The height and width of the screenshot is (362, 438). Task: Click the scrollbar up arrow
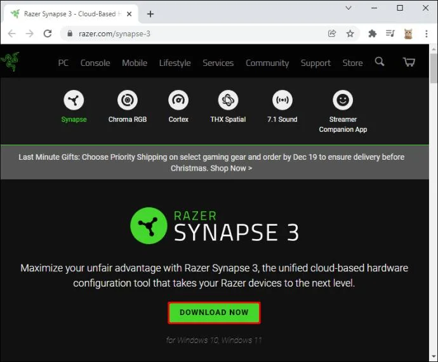[434, 49]
